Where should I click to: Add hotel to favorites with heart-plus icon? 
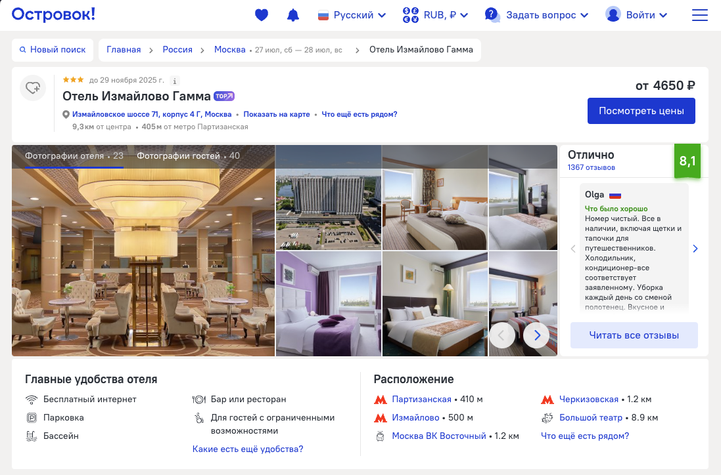[33, 88]
